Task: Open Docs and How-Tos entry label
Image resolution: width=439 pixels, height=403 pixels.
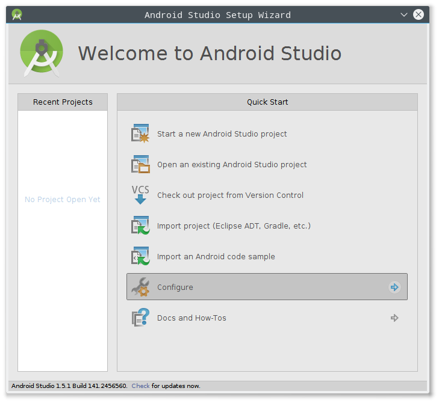Action: tap(191, 318)
